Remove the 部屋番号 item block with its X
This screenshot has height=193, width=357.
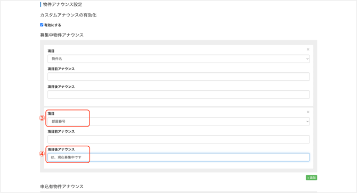pyautogui.click(x=308, y=112)
